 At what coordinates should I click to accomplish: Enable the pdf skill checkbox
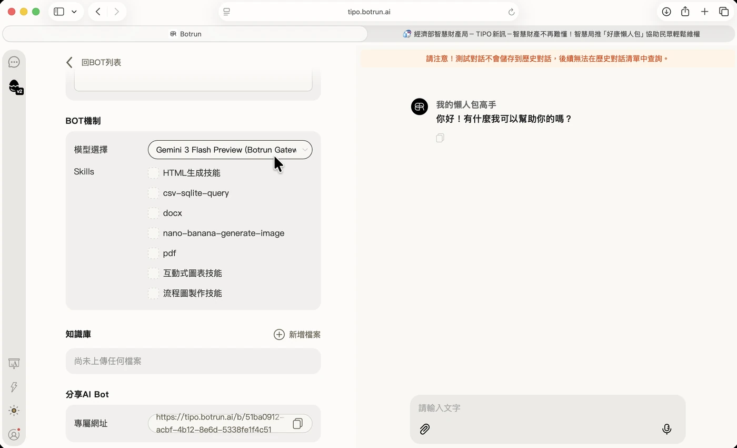coord(153,253)
